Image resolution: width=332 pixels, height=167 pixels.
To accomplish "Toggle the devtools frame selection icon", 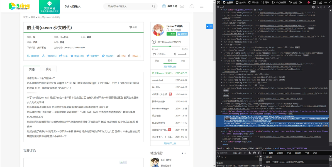I will pos(314,2).
